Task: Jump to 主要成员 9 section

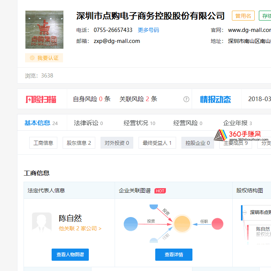Action: [236, 143]
